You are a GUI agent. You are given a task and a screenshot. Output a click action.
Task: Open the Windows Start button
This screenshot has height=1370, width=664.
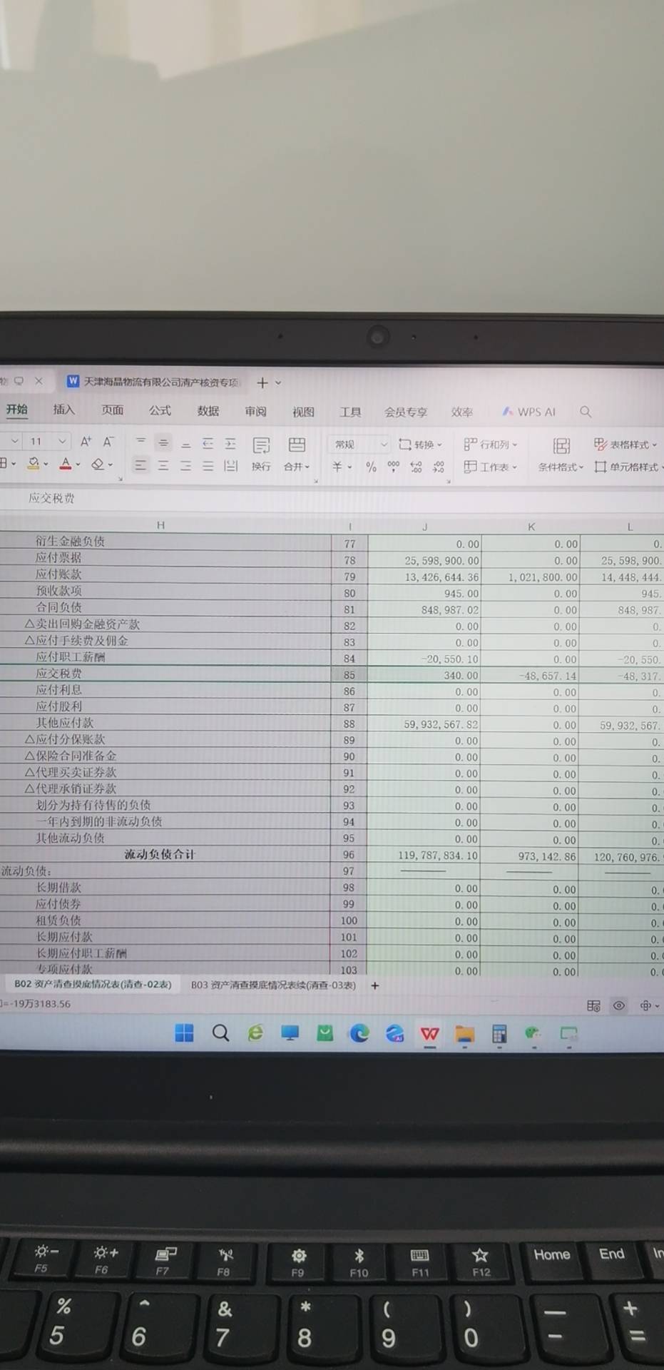tap(184, 1032)
